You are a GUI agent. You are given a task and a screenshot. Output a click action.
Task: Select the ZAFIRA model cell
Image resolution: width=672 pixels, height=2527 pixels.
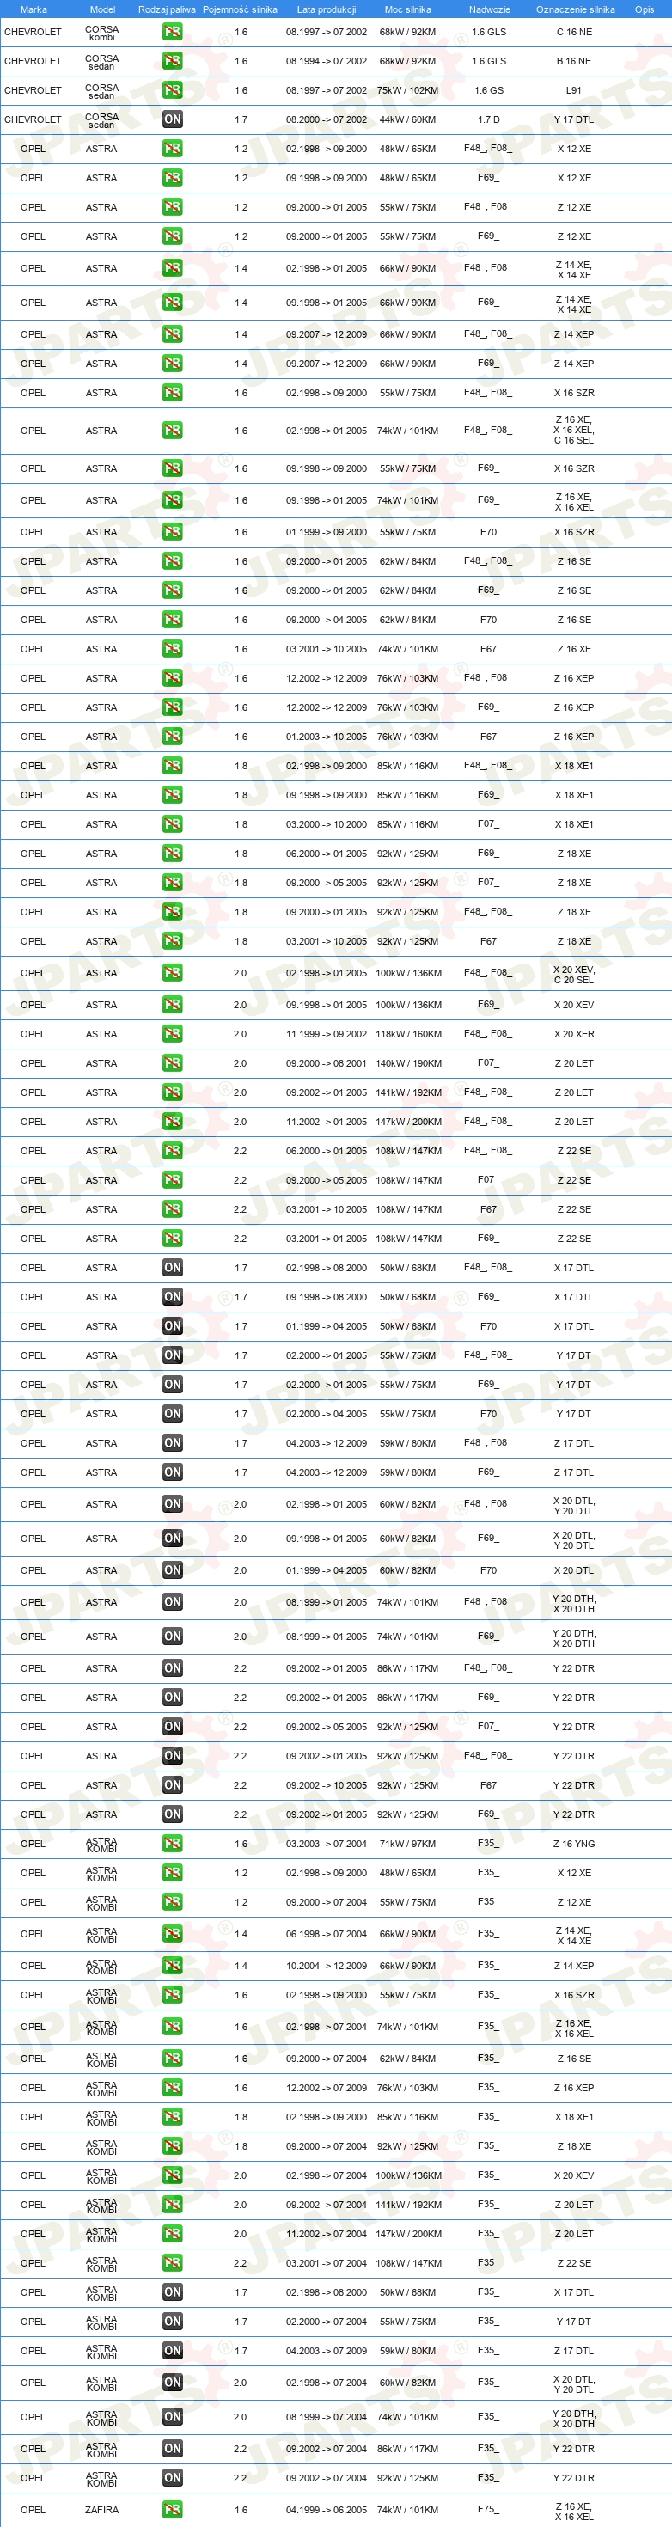(x=101, y=2509)
